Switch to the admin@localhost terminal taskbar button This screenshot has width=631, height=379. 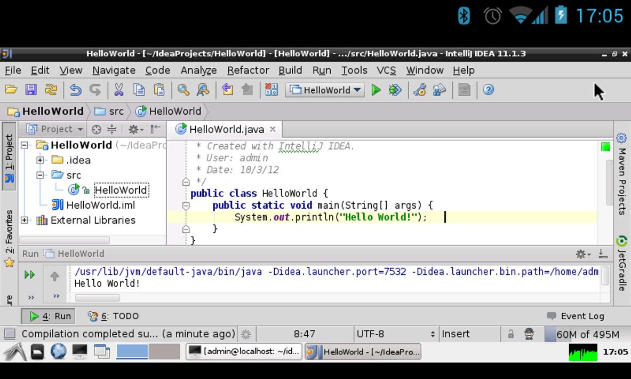point(244,352)
